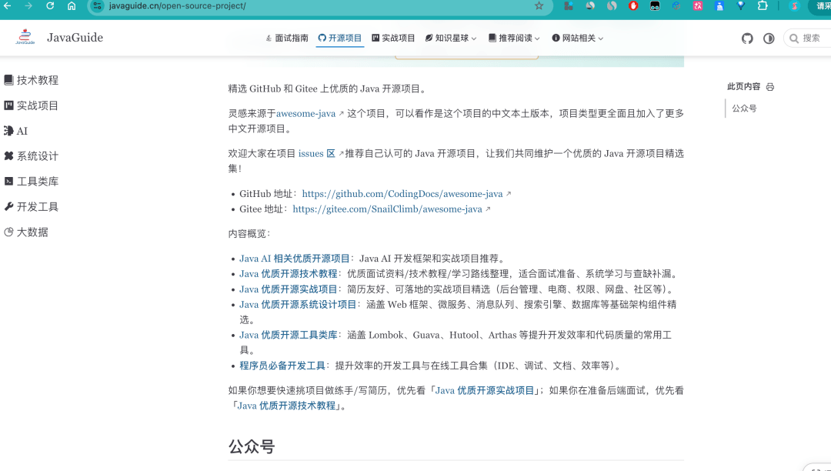This screenshot has height=471, width=831.
Task: Open the GitHub repository icon in header
Action: coord(747,38)
